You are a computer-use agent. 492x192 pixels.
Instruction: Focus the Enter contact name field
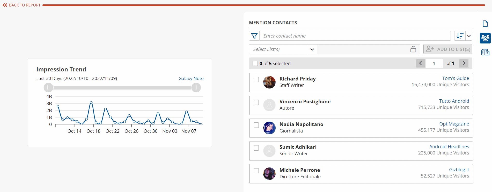(355, 36)
